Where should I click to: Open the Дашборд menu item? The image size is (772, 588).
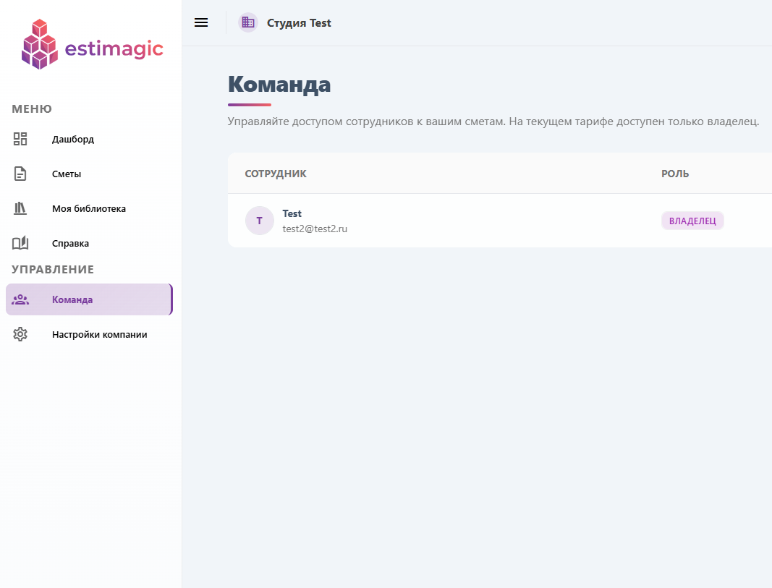point(89,140)
